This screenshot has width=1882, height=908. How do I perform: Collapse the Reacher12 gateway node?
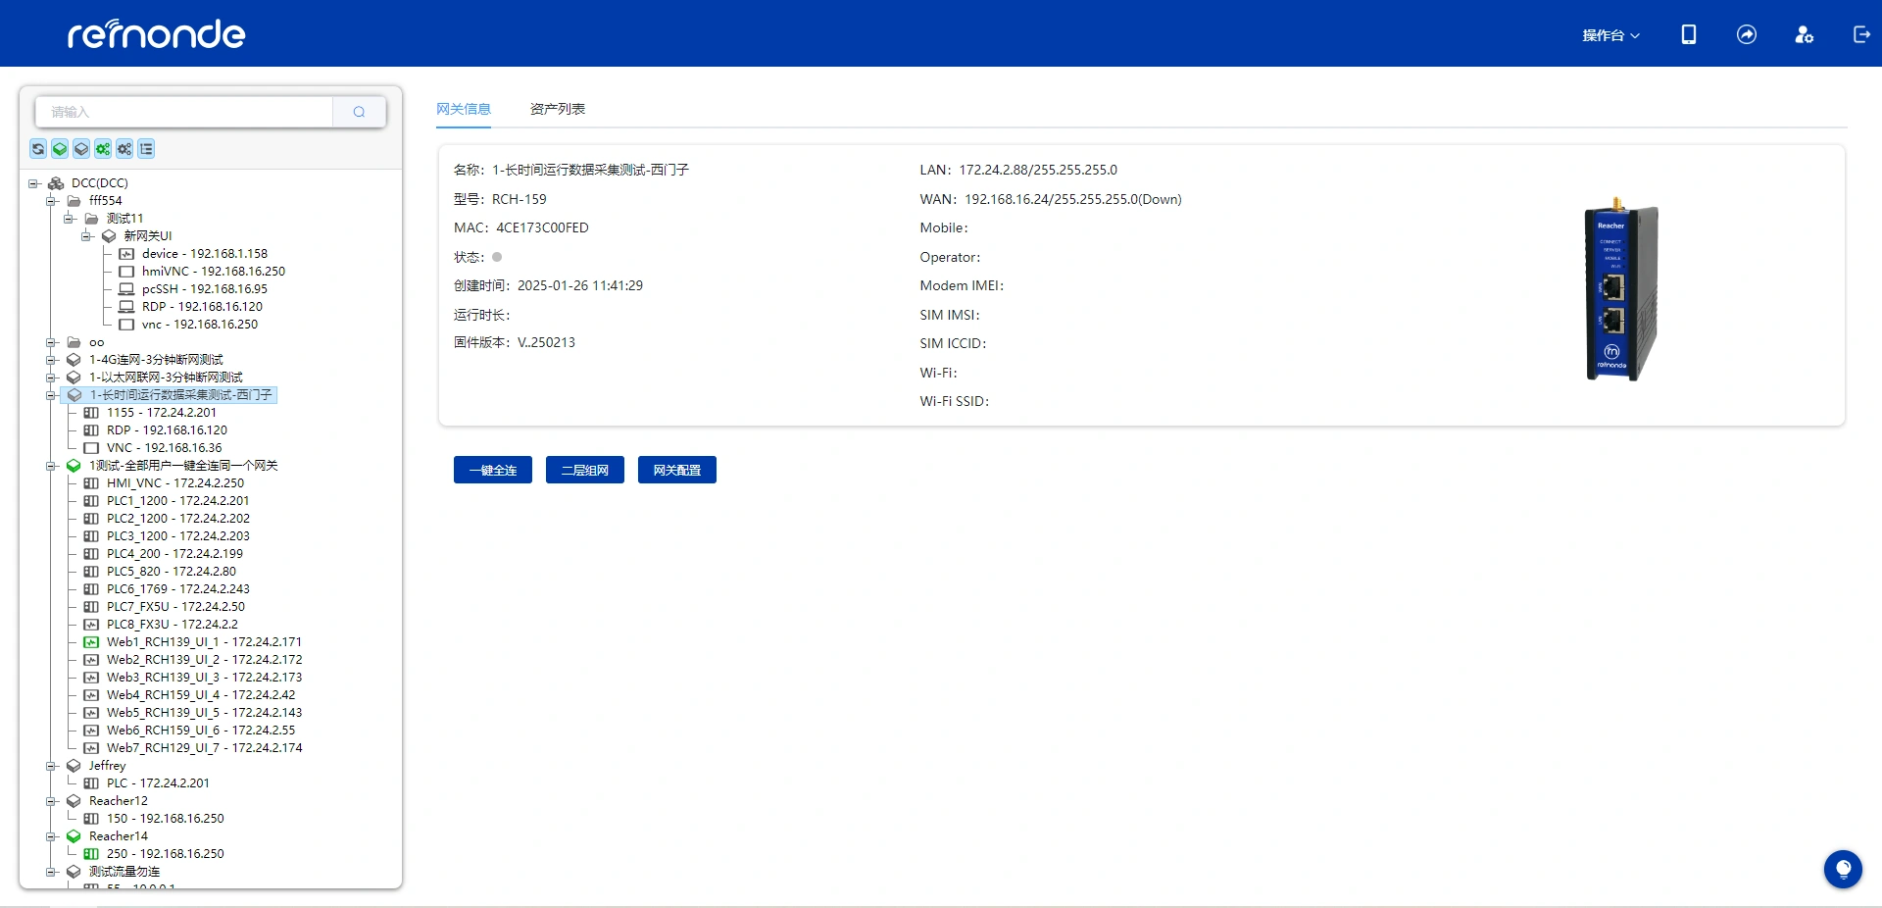coord(51,801)
